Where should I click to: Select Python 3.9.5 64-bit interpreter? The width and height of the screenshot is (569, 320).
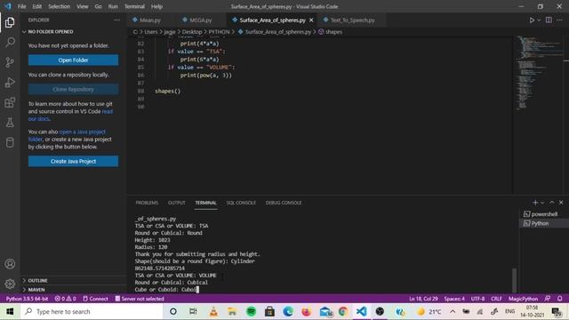point(27,299)
